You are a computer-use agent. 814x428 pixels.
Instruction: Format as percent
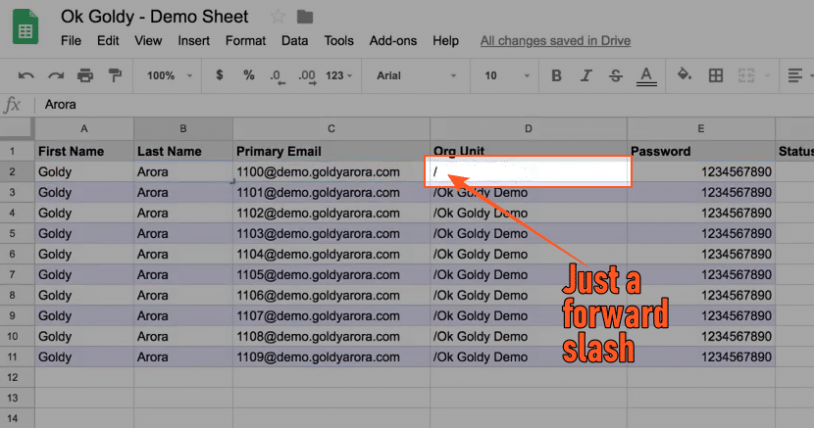click(249, 75)
